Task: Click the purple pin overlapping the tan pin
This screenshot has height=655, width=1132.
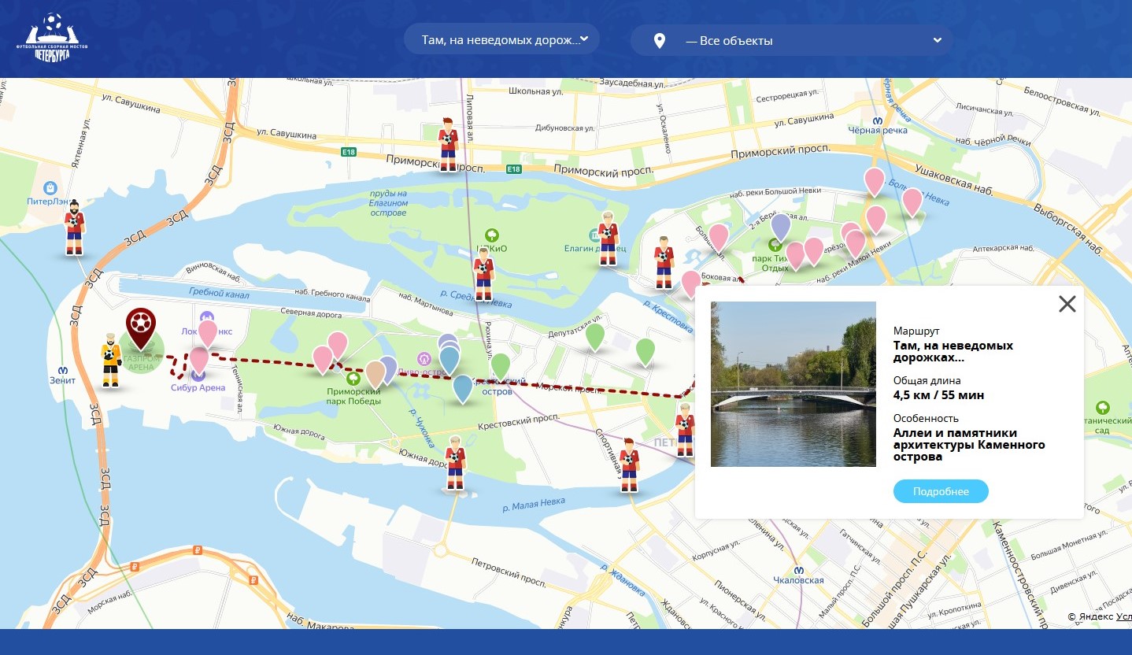Action: pyautogui.click(x=389, y=368)
